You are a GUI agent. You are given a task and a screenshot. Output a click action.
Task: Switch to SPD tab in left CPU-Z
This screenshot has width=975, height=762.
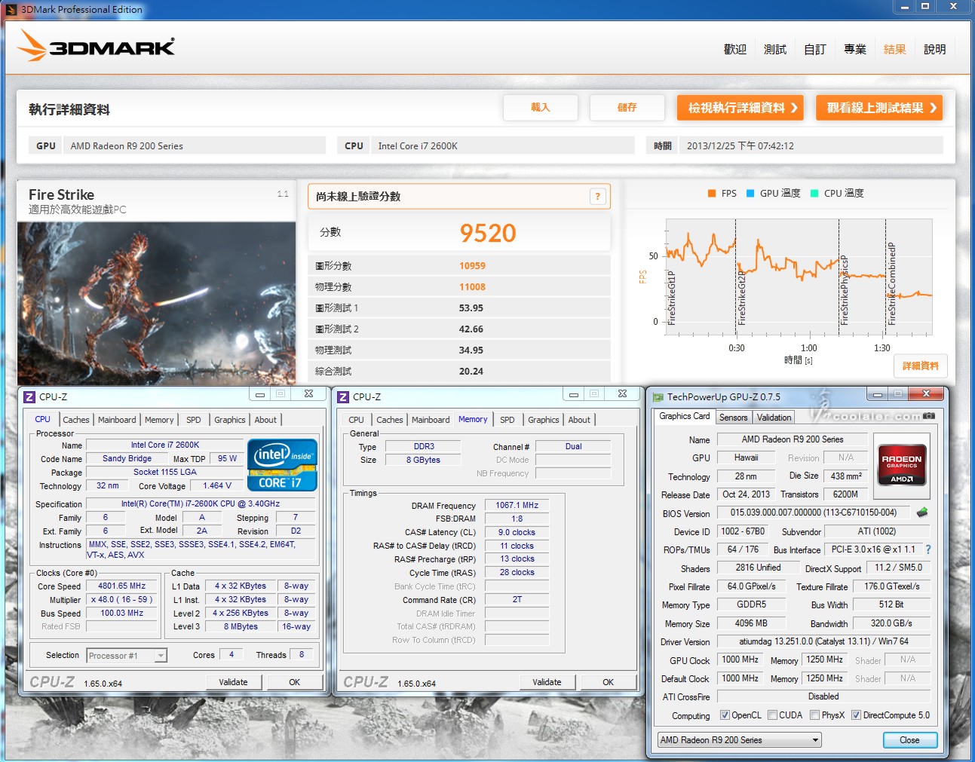point(194,420)
